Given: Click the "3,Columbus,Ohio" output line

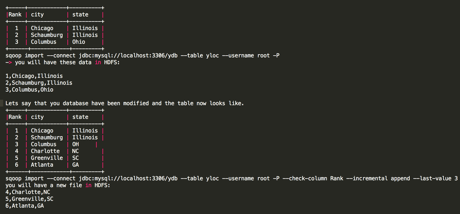Looking at the screenshot, I should [29, 89].
